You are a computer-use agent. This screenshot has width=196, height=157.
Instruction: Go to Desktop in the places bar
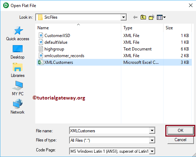(18, 52)
